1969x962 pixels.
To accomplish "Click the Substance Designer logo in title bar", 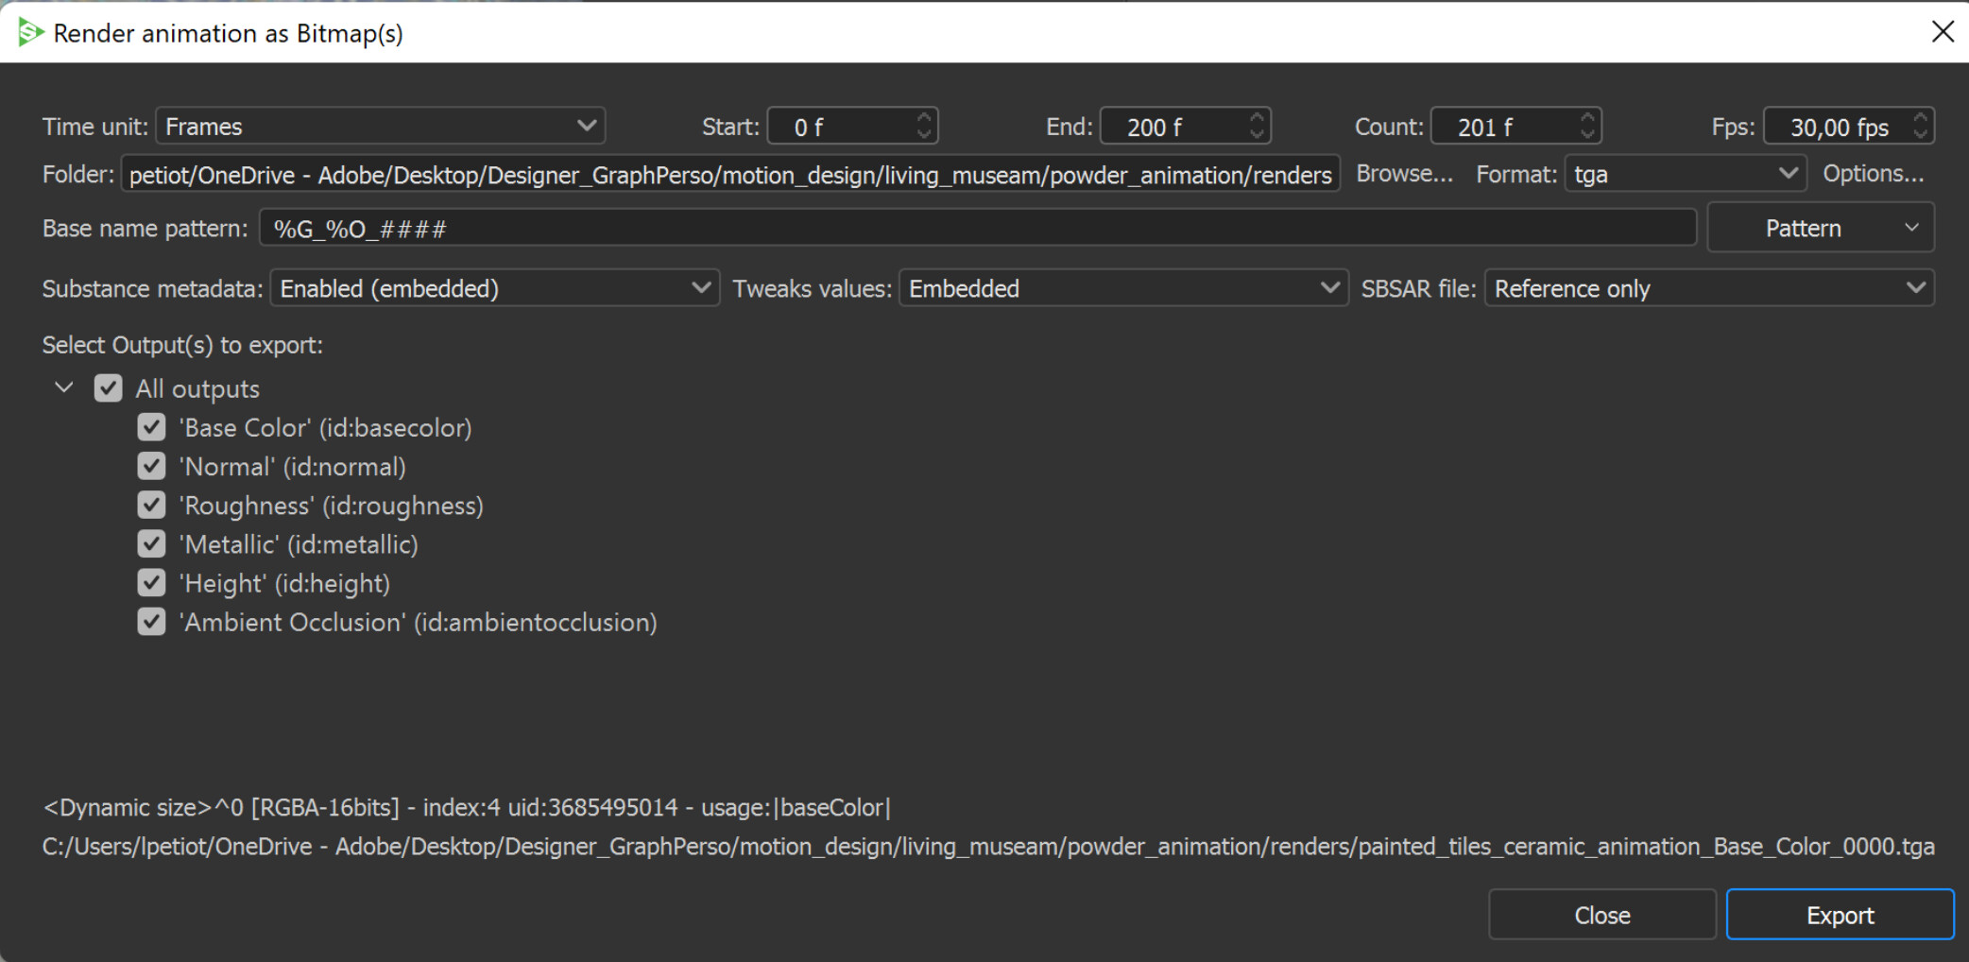I will click(x=30, y=33).
